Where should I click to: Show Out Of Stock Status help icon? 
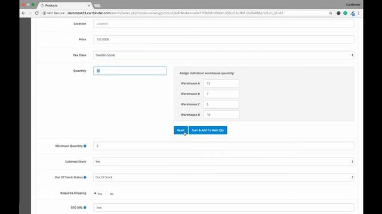[x=85, y=177]
